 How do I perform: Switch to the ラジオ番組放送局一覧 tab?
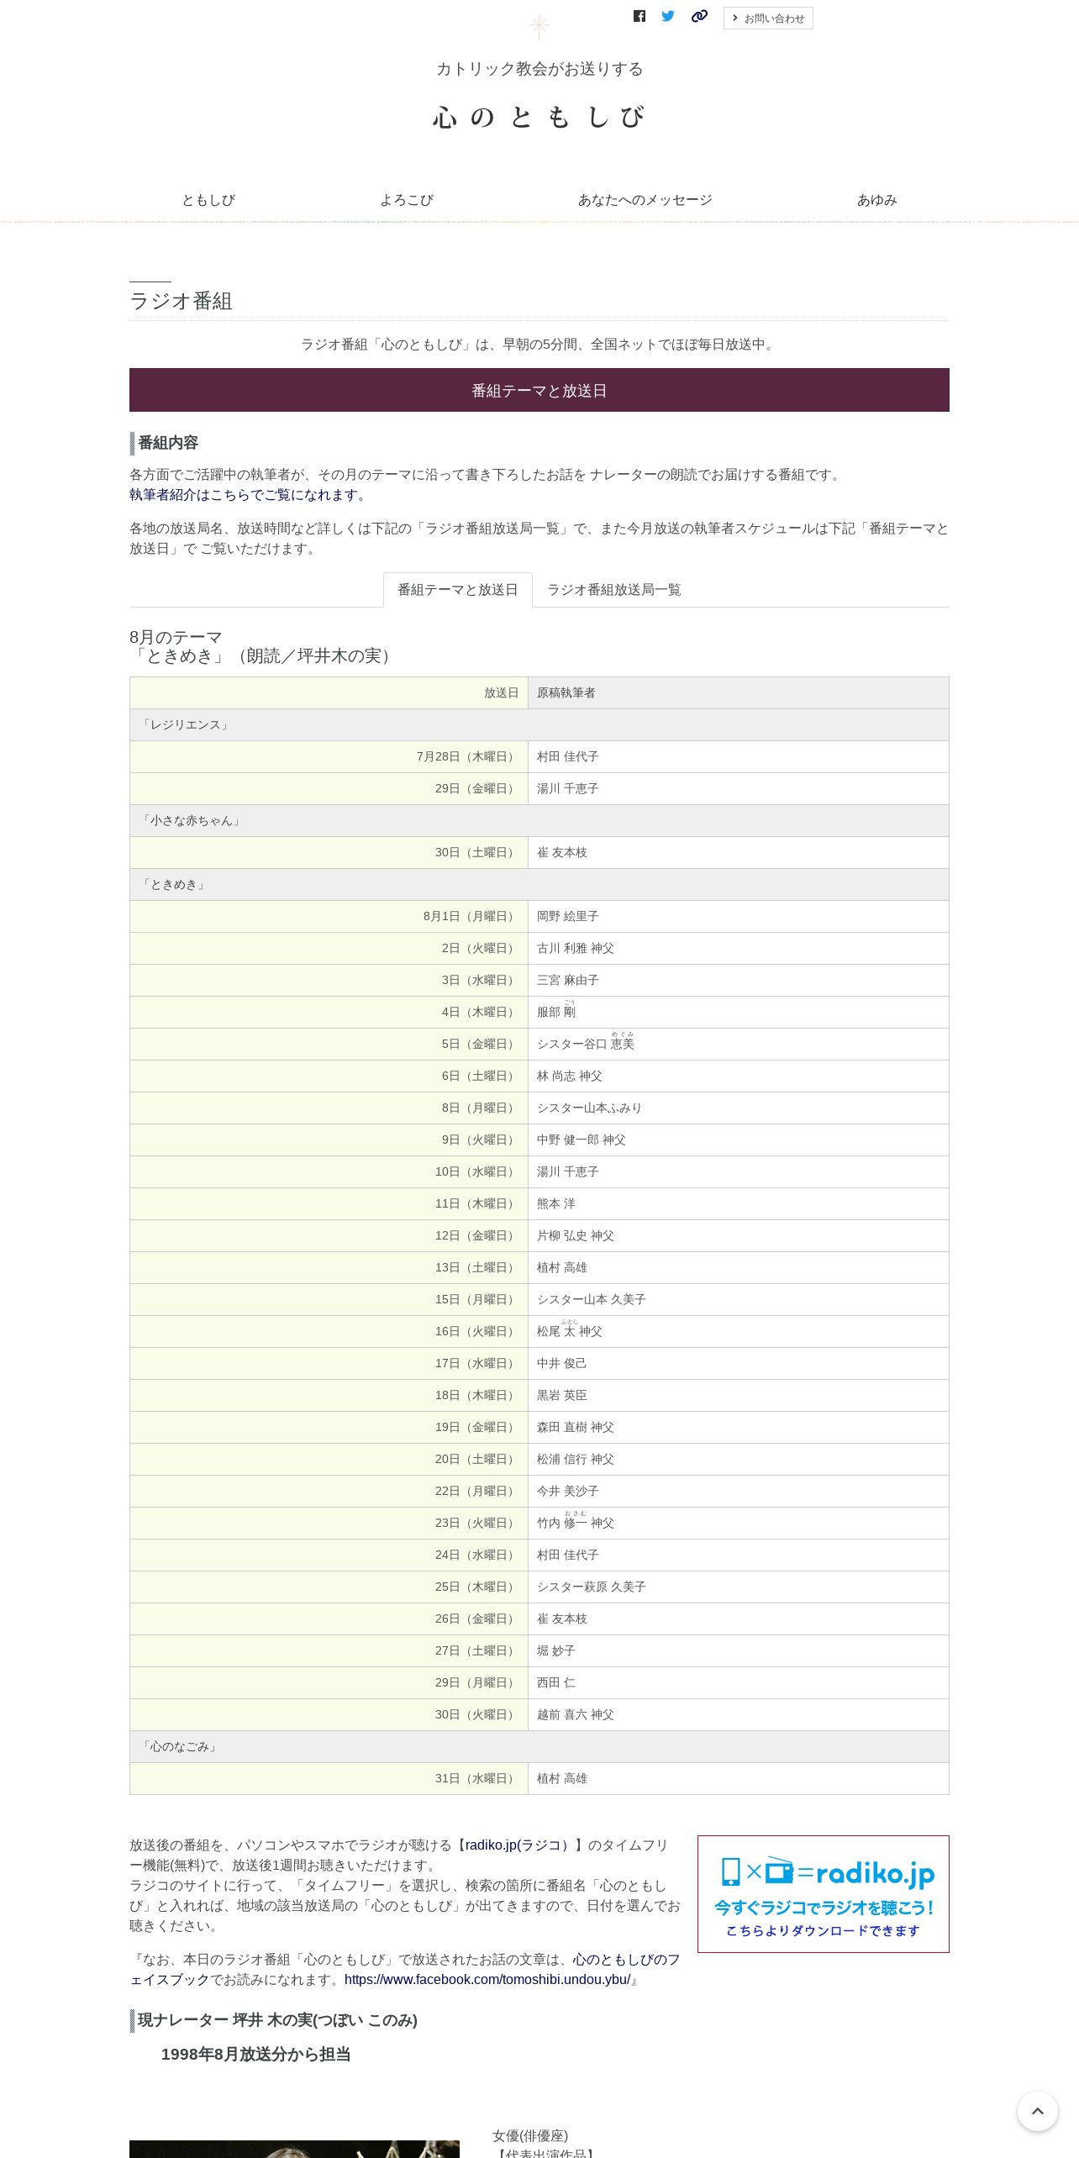point(614,590)
